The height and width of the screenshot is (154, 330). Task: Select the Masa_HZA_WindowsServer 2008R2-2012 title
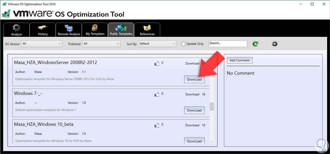coord(56,62)
